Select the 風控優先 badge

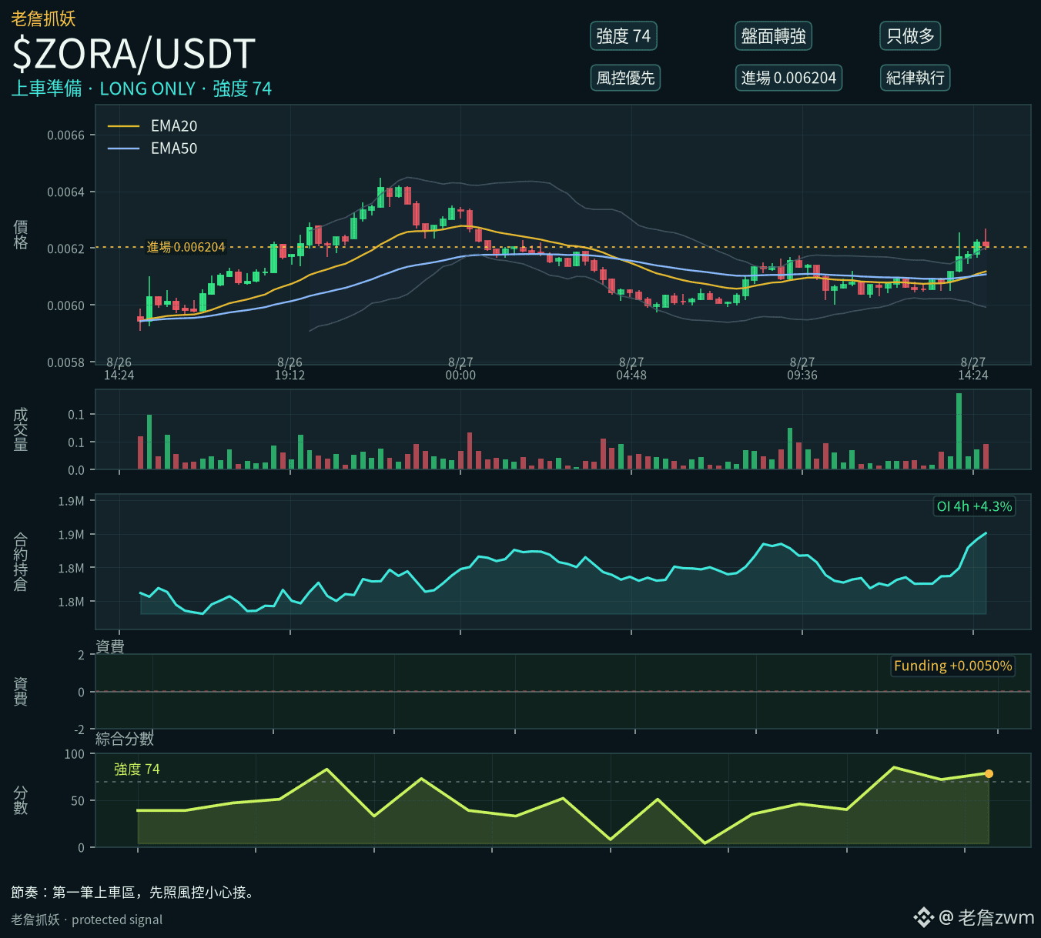[x=625, y=78]
